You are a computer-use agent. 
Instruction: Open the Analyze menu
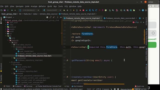point(34,6)
